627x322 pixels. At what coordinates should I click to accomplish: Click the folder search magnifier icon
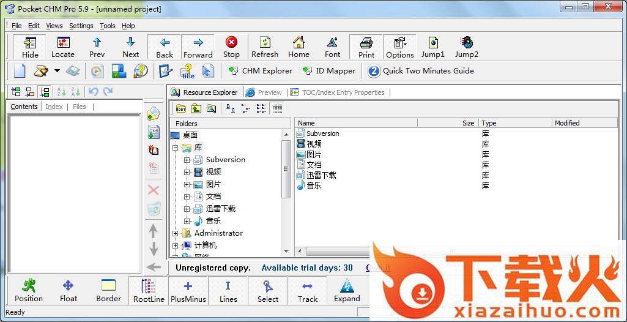pos(211,108)
